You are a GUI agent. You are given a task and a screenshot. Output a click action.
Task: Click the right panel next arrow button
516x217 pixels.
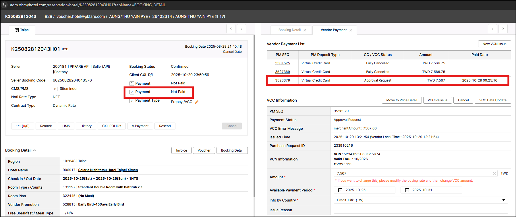503,29
